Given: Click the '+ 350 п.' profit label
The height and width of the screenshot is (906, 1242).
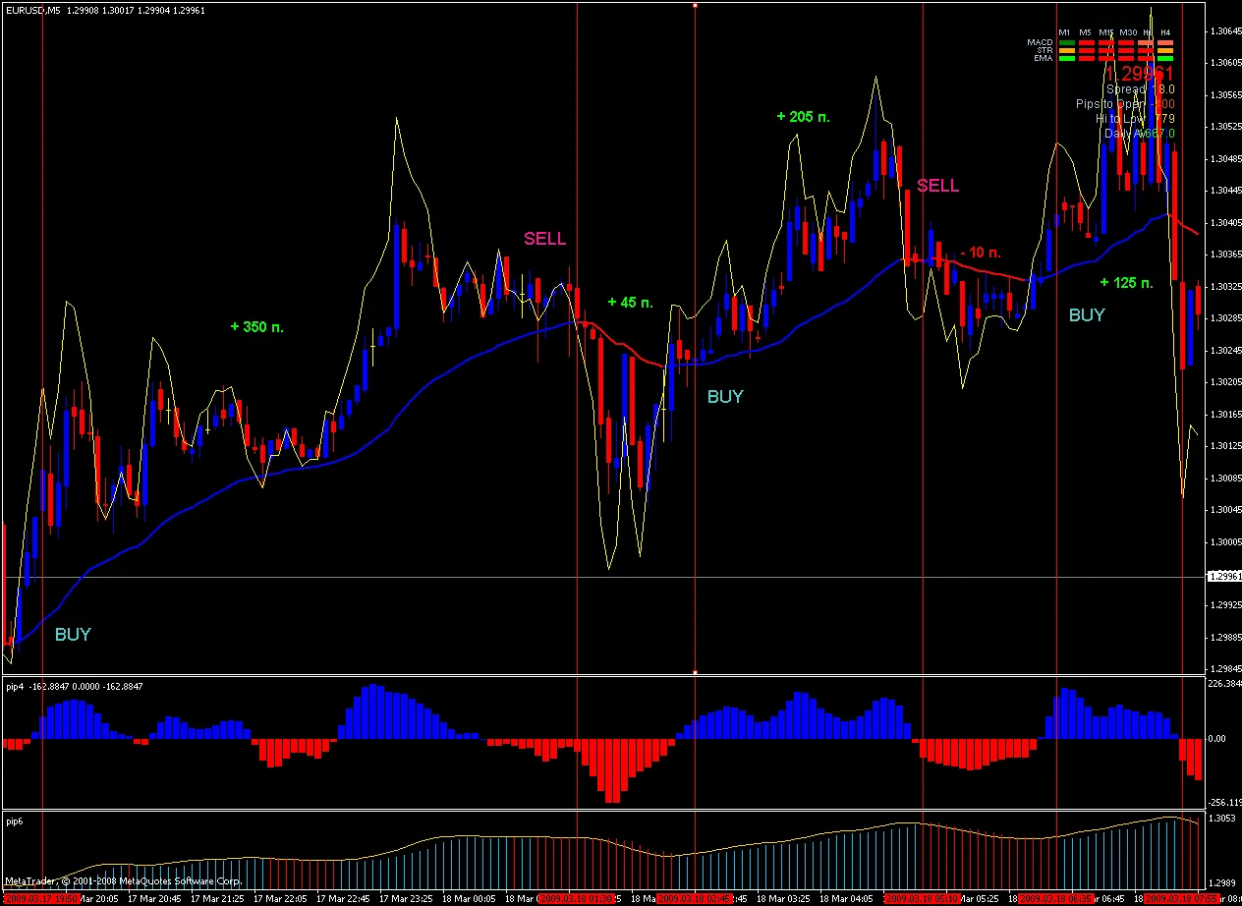Looking at the screenshot, I should click(257, 326).
